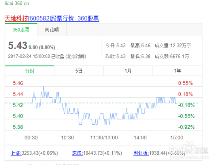221x165 pixels.
Task: Click the 15:00 time axis marker
Action: coord(177,138)
